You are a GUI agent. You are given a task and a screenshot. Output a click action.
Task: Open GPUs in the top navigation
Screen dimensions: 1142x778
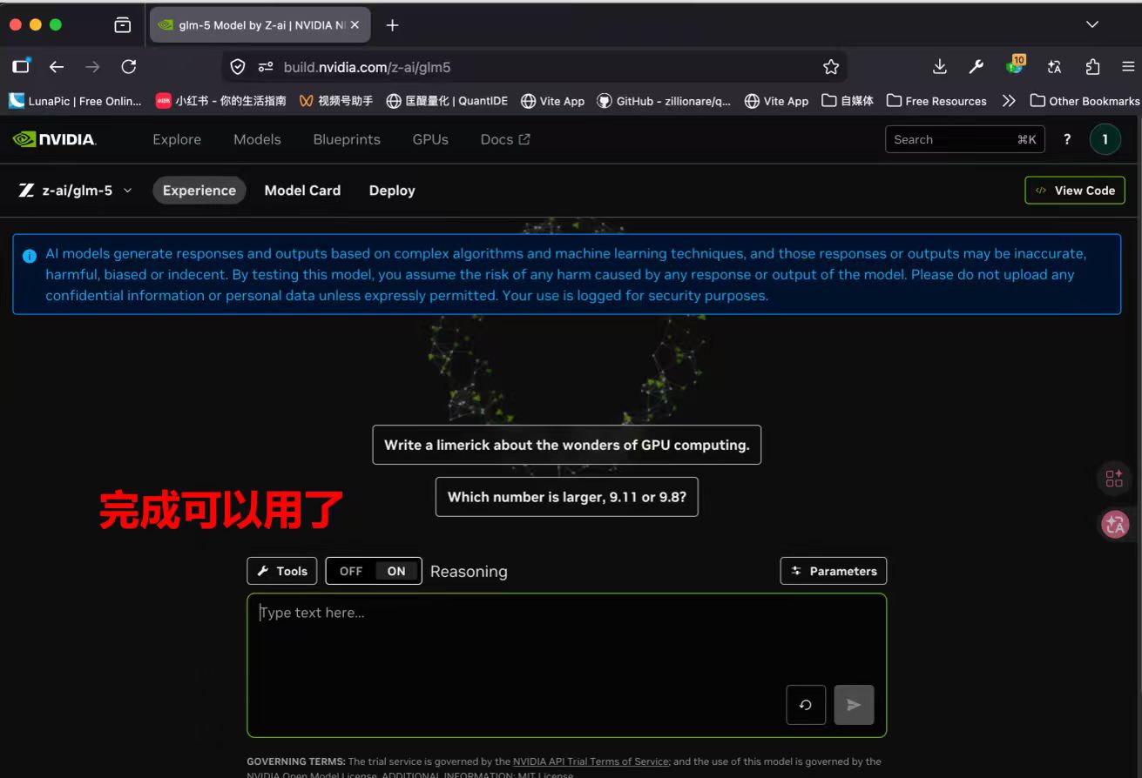click(430, 139)
